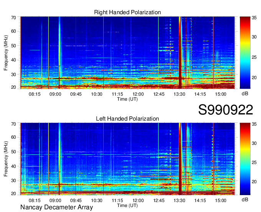Select the dB unit label under left-handed colorbar
This screenshot has width=261, height=212.
tap(245, 199)
